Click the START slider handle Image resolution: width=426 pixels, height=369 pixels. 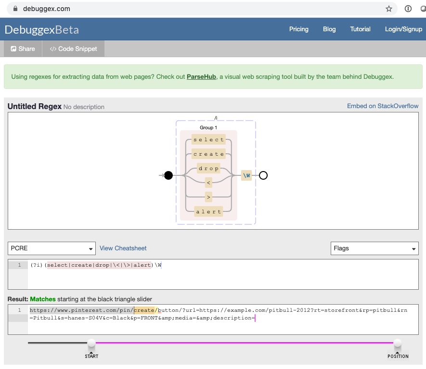(91, 344)
